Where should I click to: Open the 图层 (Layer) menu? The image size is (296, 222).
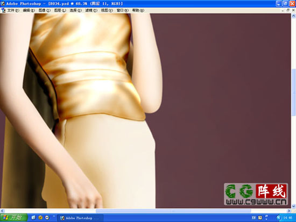click(60, 10)
